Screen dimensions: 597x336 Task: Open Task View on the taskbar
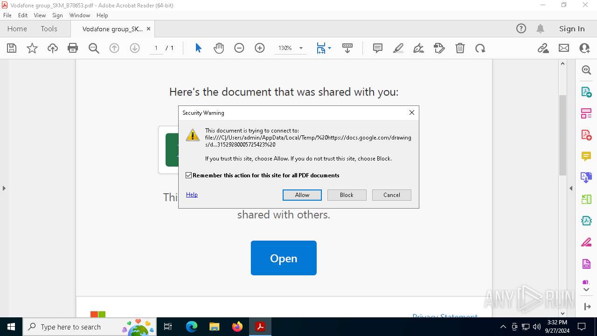pyautogui.click(x=168, y=327)
